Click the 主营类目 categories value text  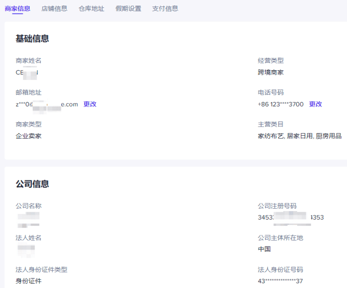point(300,136)
